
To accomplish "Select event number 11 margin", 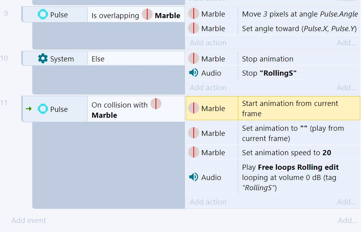I will [x=4, y=103].
